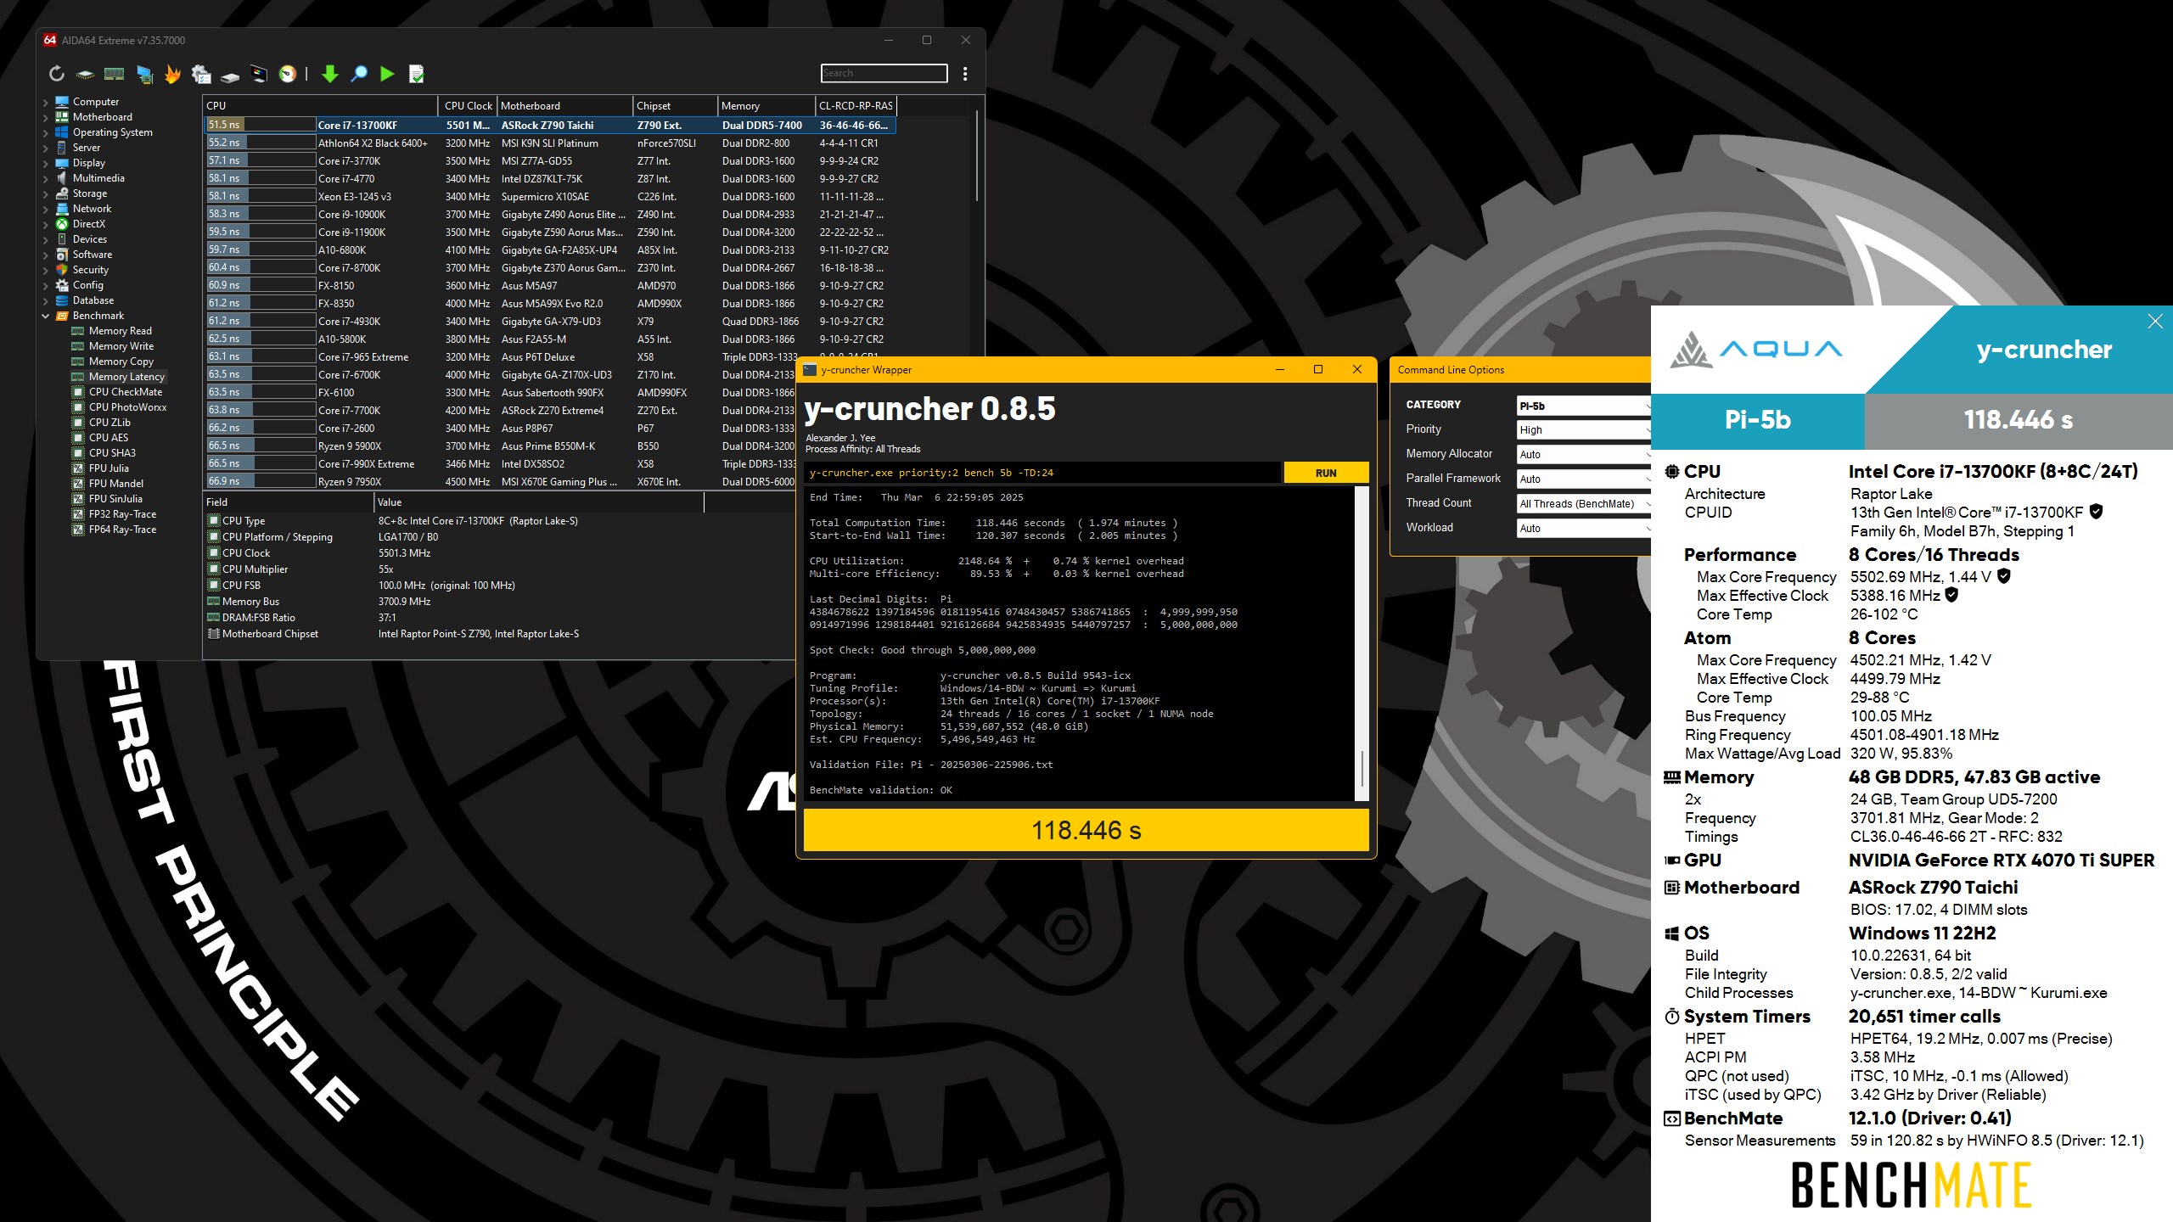
Task: Click the monitor with network card toolbar icon
Action: click(145, 75)
